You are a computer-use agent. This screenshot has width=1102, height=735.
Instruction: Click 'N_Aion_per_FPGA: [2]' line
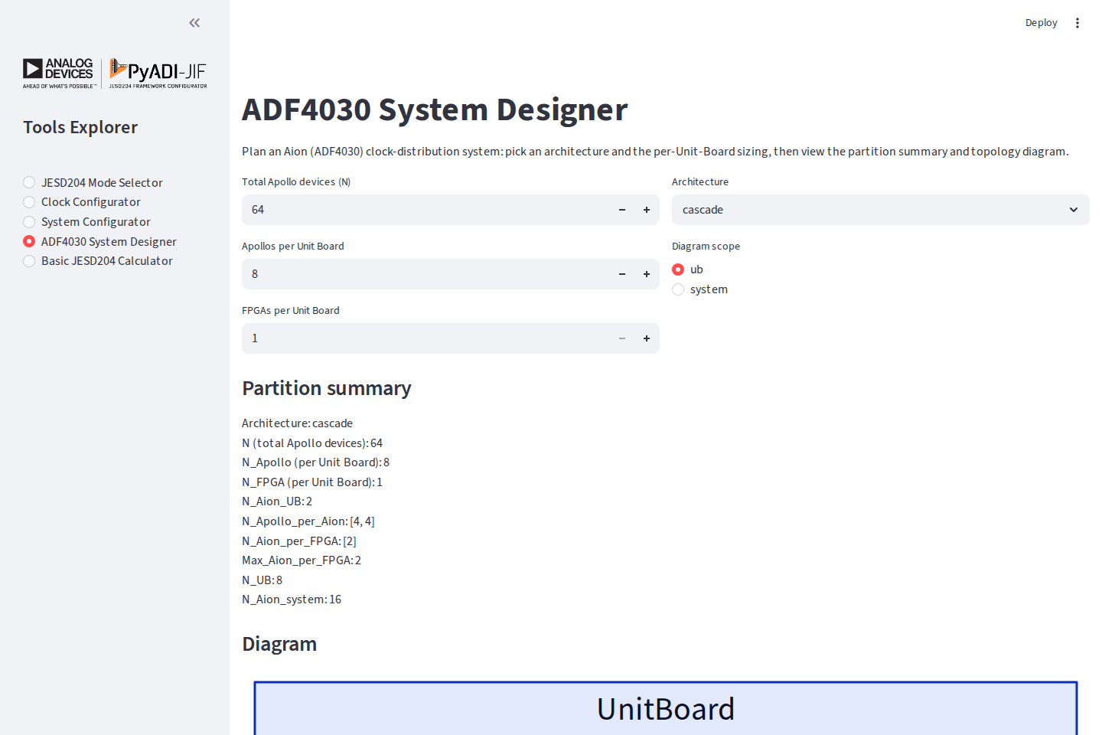tap(299, 541)
